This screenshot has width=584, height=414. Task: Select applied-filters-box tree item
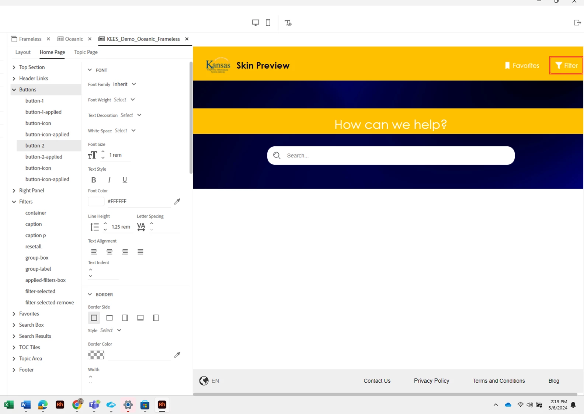tap(45, 280)
